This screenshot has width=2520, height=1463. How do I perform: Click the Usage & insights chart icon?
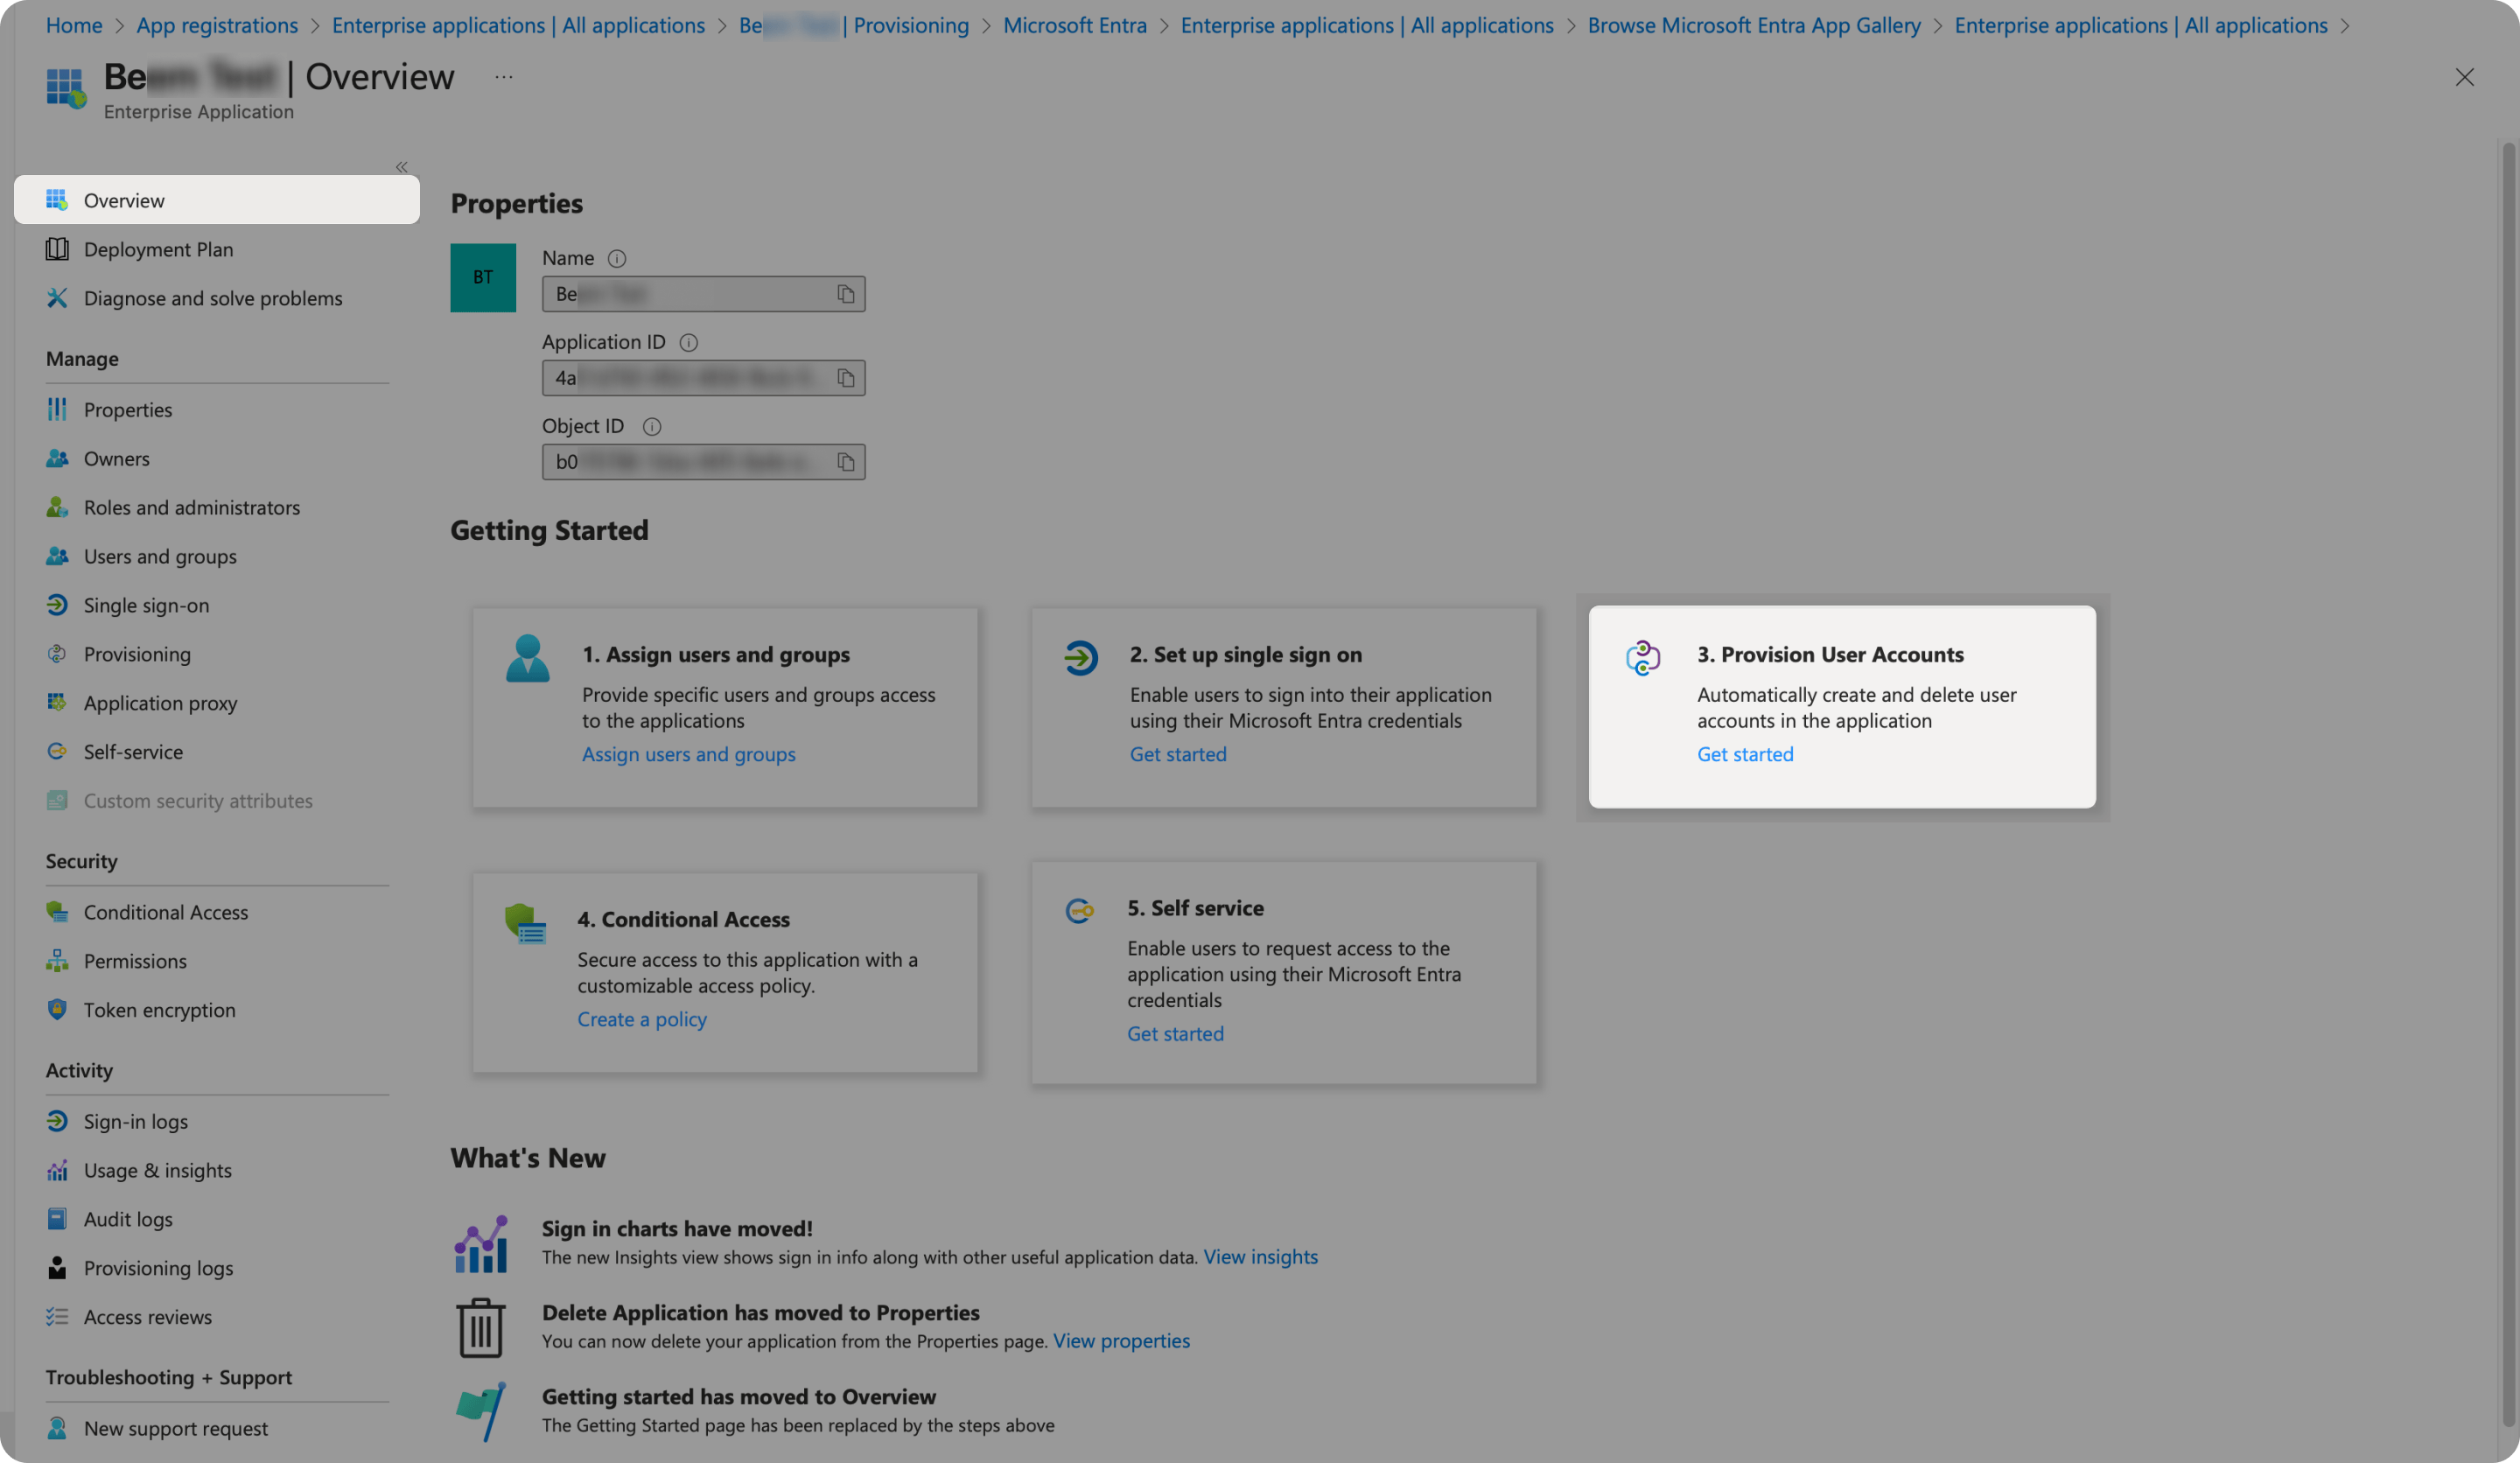[x=57, y=1170]
